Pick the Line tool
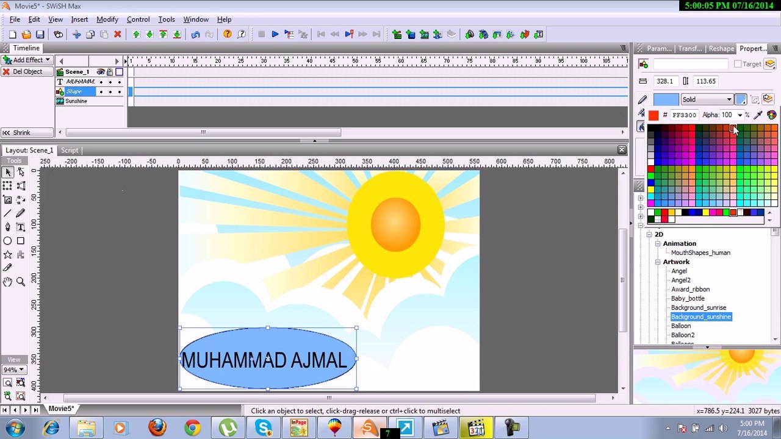 8,213
